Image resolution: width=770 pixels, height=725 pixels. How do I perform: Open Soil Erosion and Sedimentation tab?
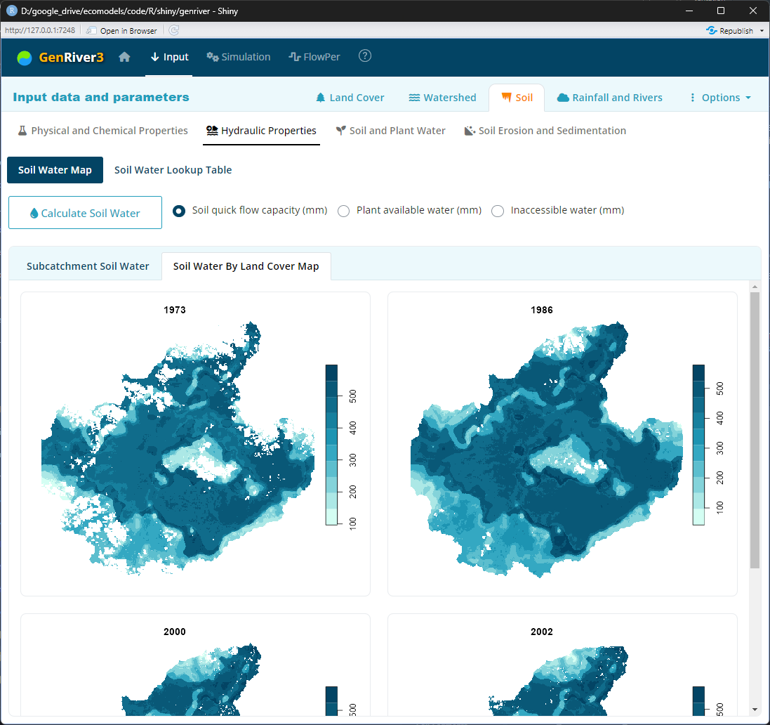click(545, 131)
